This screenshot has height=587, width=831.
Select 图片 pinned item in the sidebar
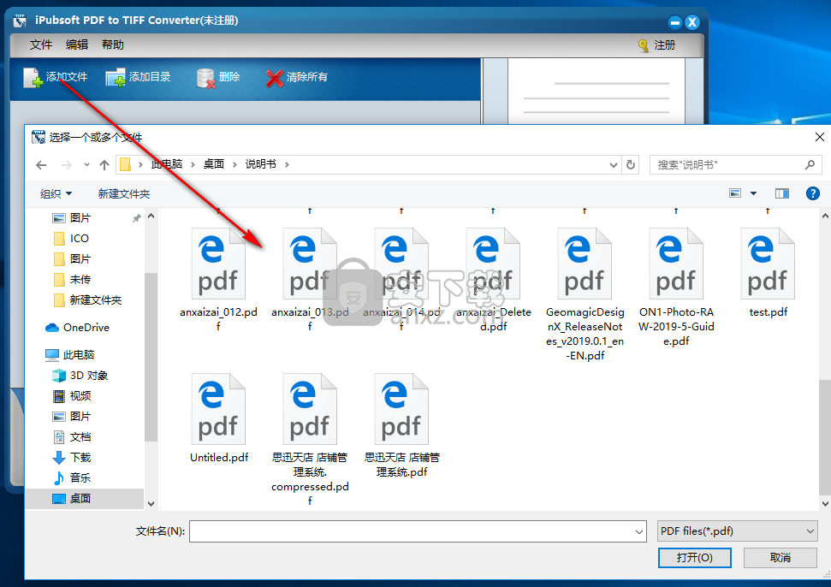coord(80,217)
